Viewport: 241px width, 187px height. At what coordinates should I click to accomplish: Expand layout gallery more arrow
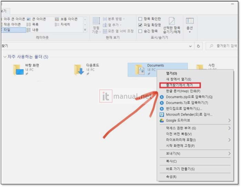tap(85, 30)
